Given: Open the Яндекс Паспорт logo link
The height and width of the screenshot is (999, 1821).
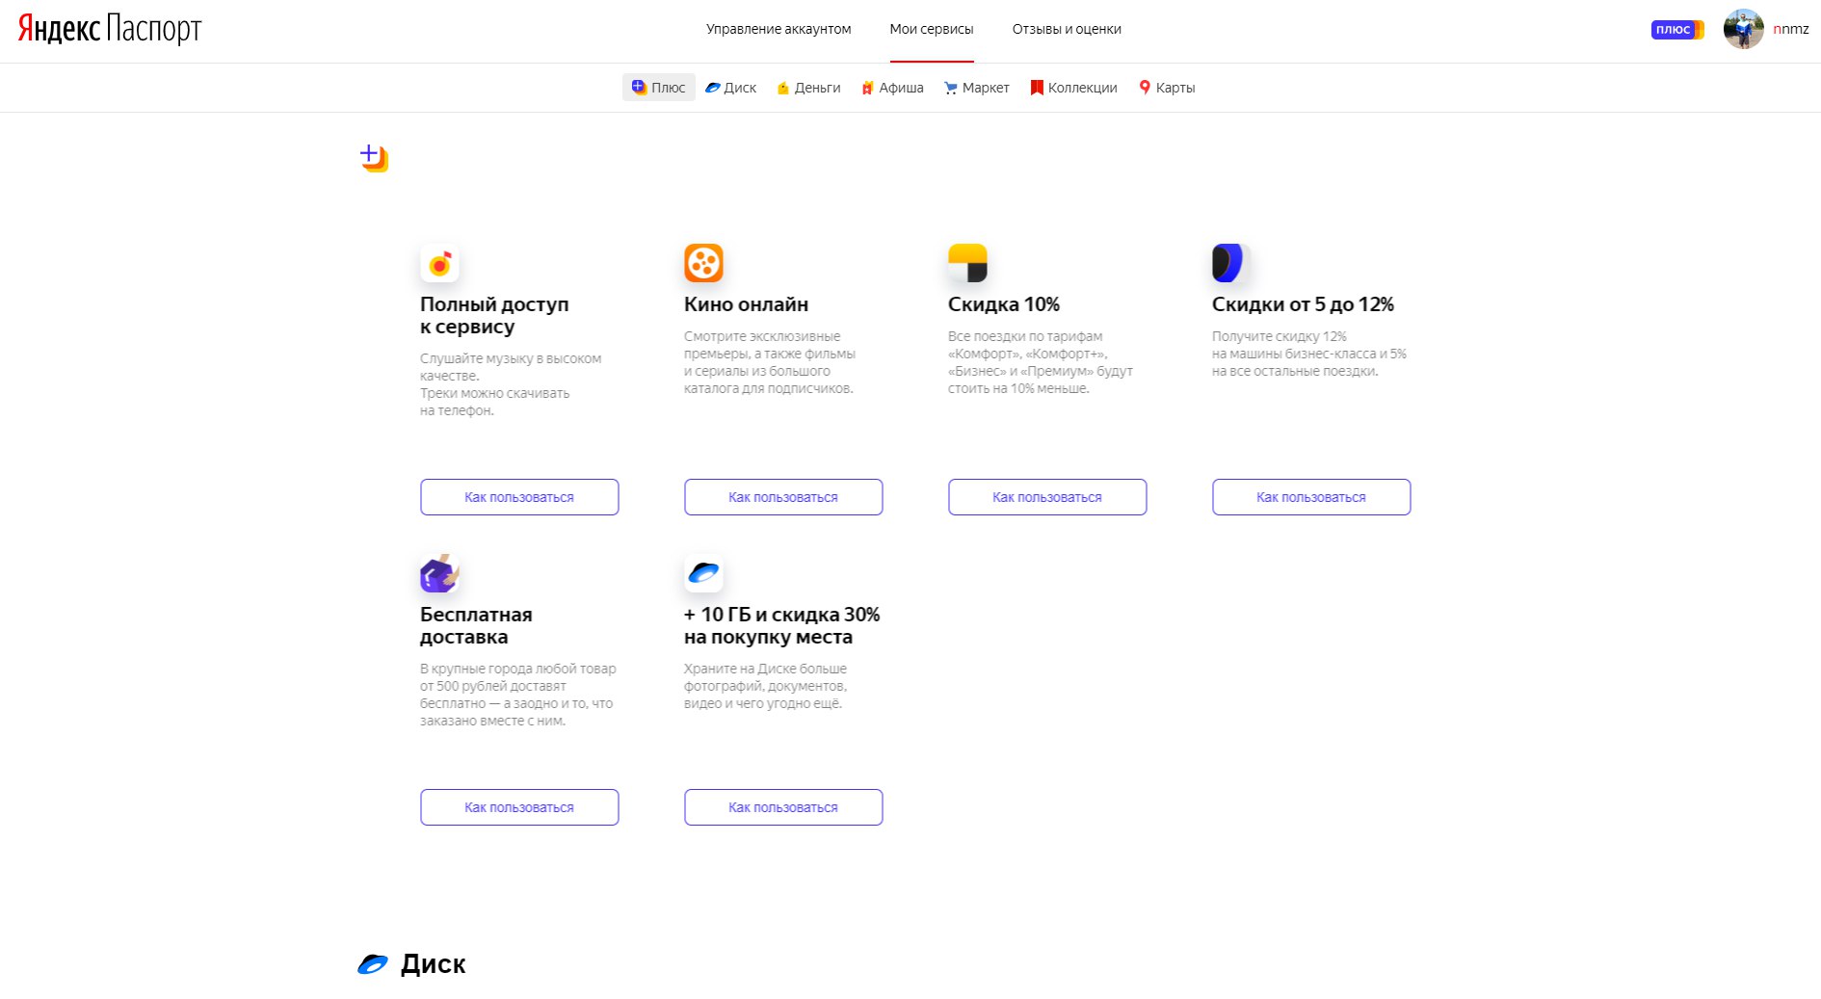Looking at the screenshot, I should pyautogui.click(x=109, y=29).
